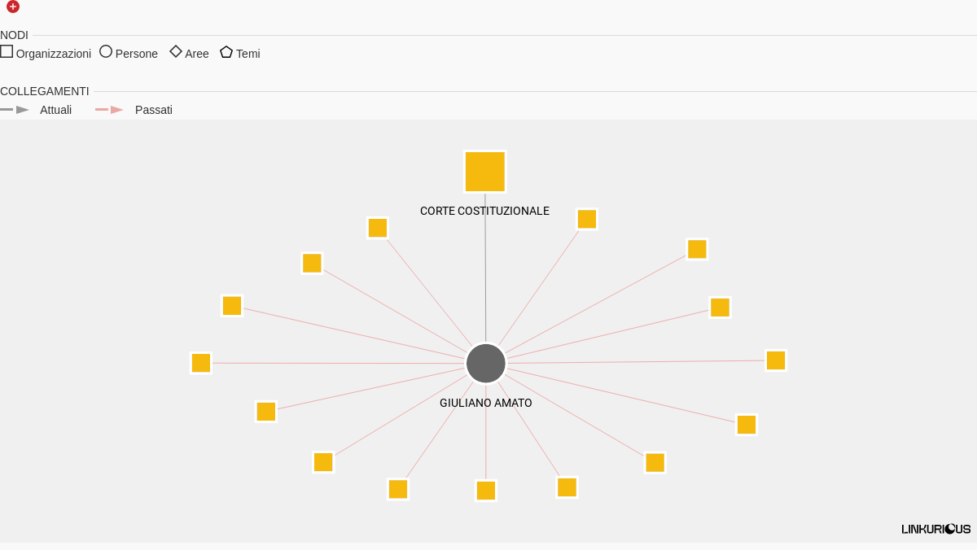Click the pink Passati arrow icon
This screenshot has height=550, width=977.
(110, 110)
